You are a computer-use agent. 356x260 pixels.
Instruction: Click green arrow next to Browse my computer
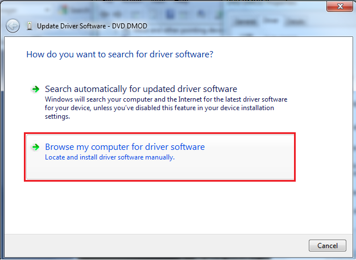point(35,147)
